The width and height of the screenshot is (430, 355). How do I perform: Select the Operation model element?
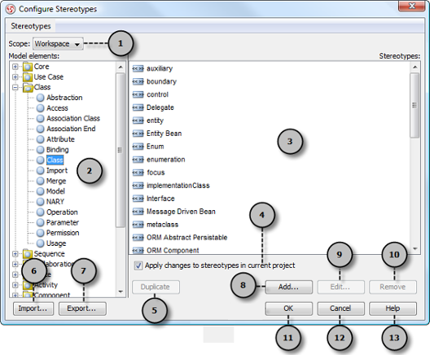coord(62,213)
